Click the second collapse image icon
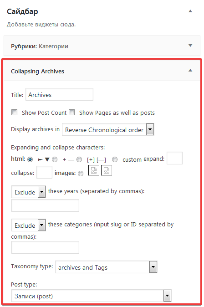This screenshot has height=307, width=204. (x=107, y=170)
